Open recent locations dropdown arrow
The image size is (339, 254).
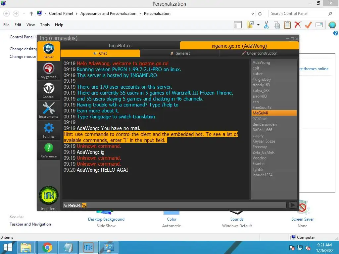24,14
